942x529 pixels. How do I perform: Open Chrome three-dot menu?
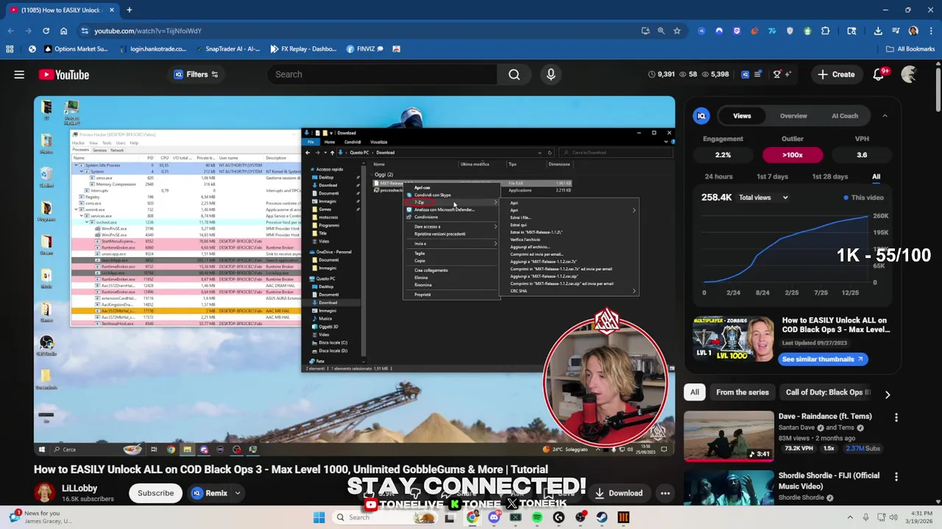(x=930, y=31)
